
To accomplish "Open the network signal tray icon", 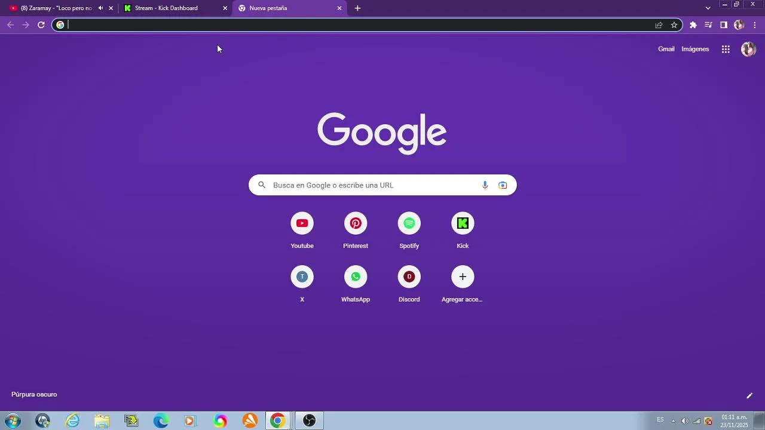I will click(696, 420).
